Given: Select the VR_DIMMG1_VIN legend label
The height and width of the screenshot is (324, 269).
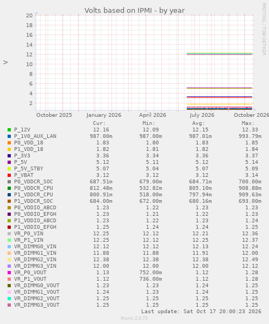Looking at the screenshot, I should pos(35,253).
